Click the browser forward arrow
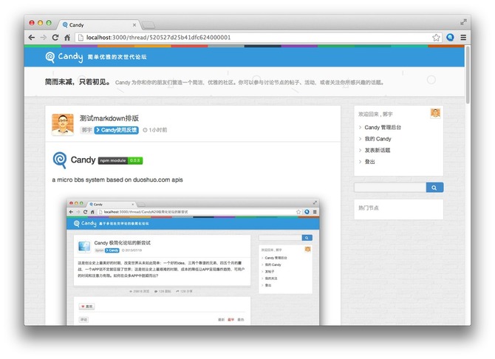The height and width of the screenshot is (359, 495). [44, 38]
